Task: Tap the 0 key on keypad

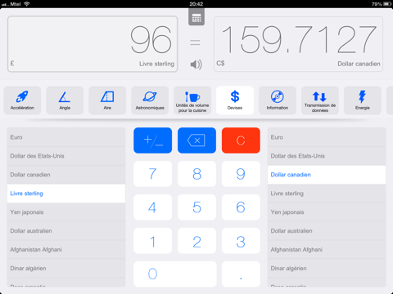Action: point(175,274)
